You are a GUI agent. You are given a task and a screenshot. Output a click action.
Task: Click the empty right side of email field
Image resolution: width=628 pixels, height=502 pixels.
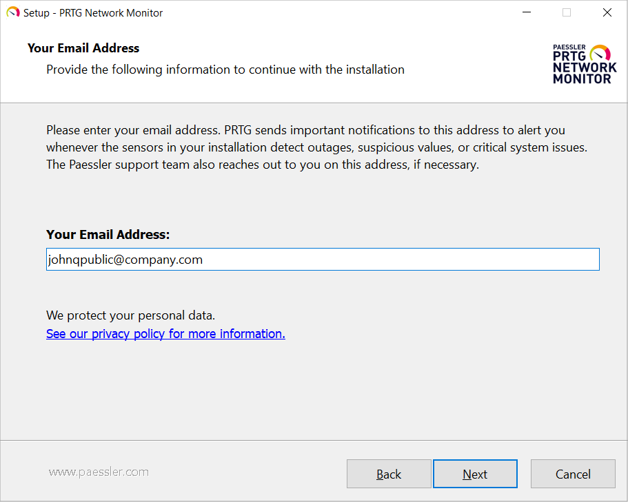(448, 260)
